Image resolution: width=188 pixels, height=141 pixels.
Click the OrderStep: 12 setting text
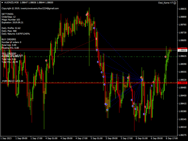[x=8, y=17]
